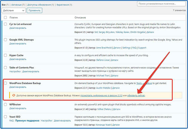Click the WPBruiser plugin name
The image size is (188, 129).
click(15, 105)
